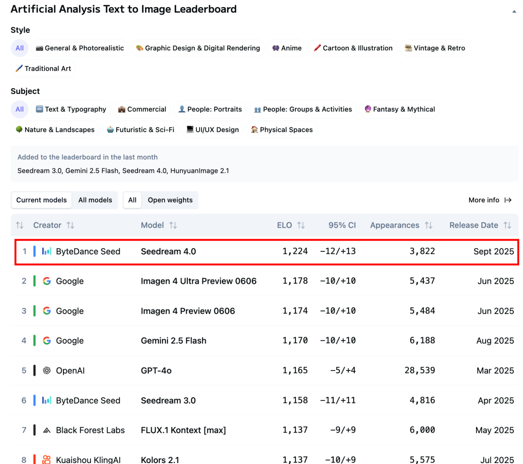Click the sort arrows beside the Creator header

coord(70,225)
